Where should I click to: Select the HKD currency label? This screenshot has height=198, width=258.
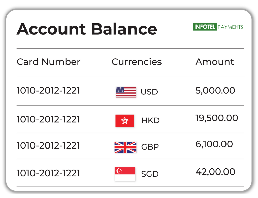tap(150, 121)
